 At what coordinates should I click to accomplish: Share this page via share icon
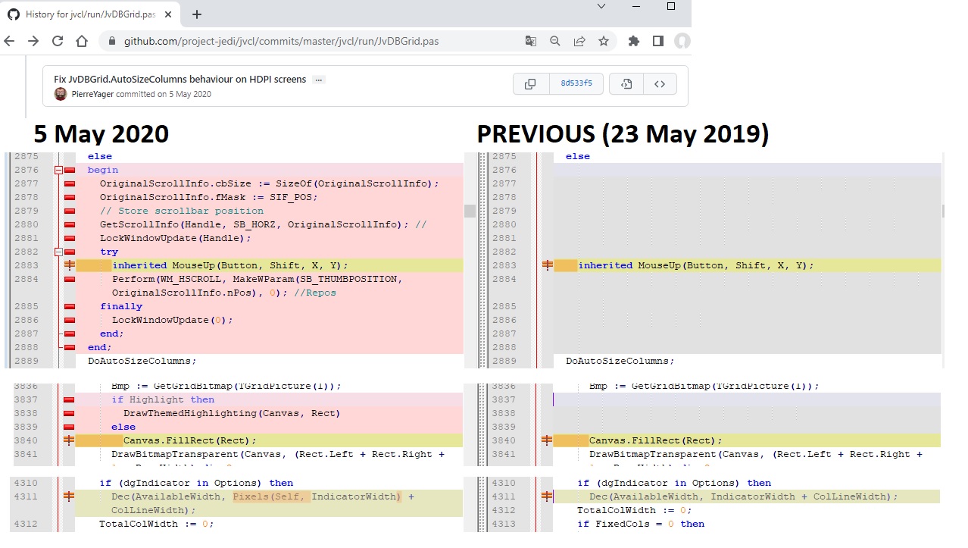click(x=579, y=42)
